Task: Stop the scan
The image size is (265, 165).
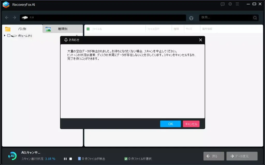Action: click(x=71, y=159)
